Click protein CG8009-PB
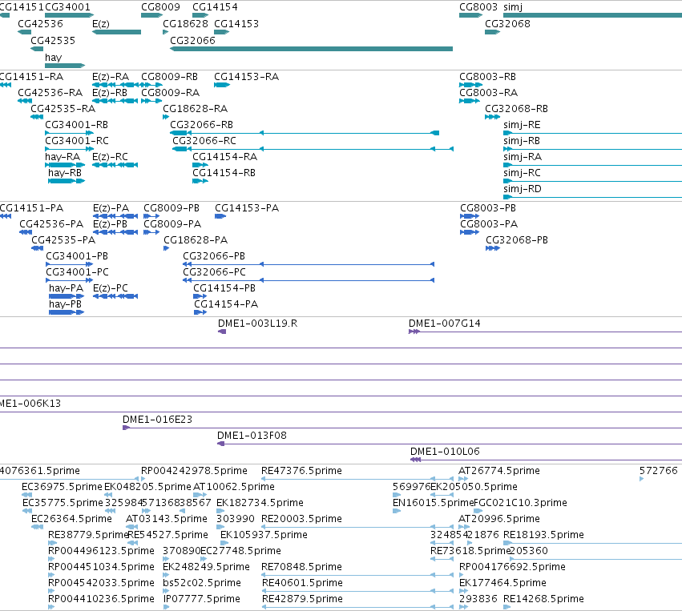The image size is (682, 611). pos(172,208)
